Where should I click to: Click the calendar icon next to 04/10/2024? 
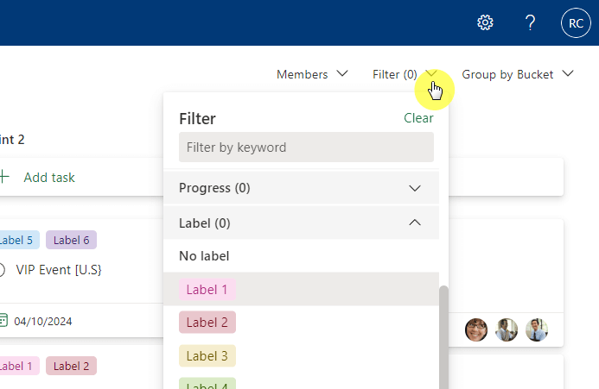[x=3, y=320]
